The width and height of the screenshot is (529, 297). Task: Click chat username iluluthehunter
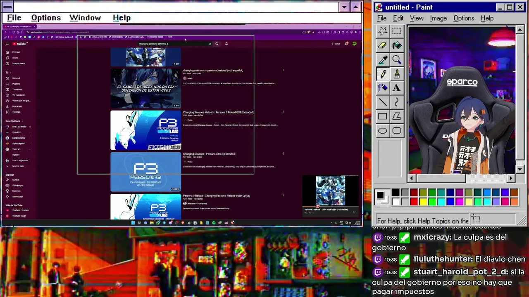(x=443, y=259)
